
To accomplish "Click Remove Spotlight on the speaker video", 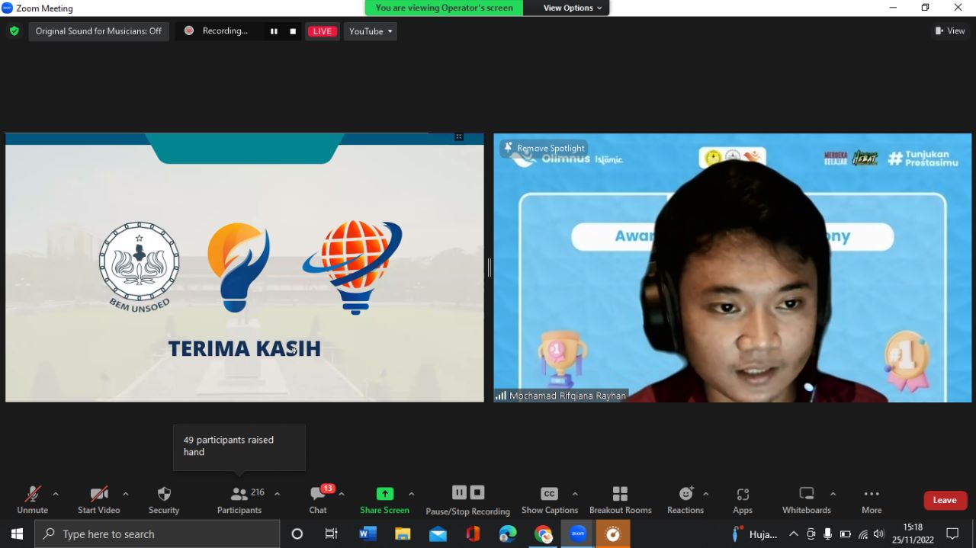I will coord(544,148).
